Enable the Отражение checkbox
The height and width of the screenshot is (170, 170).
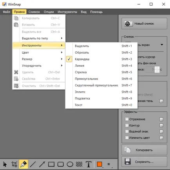[127, 119]
